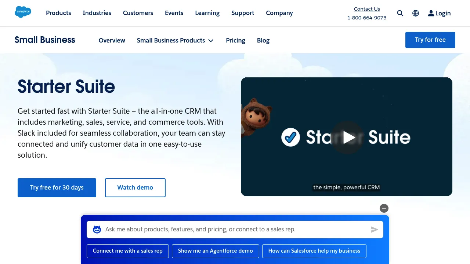Choose How can Salesforce help my business
This screenshot has width=470, height=264.
click(x=314, y=251)
